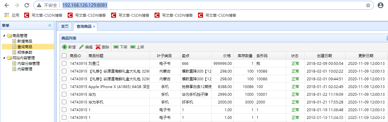Collapse the 菜单 side panel
Viewport: 388px width, 122px height.
coord(50,26)
